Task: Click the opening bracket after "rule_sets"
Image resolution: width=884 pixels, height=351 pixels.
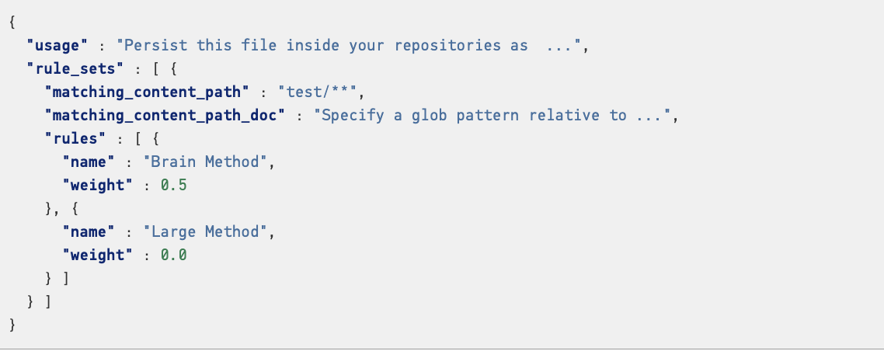Action: (x=155, y=69)
